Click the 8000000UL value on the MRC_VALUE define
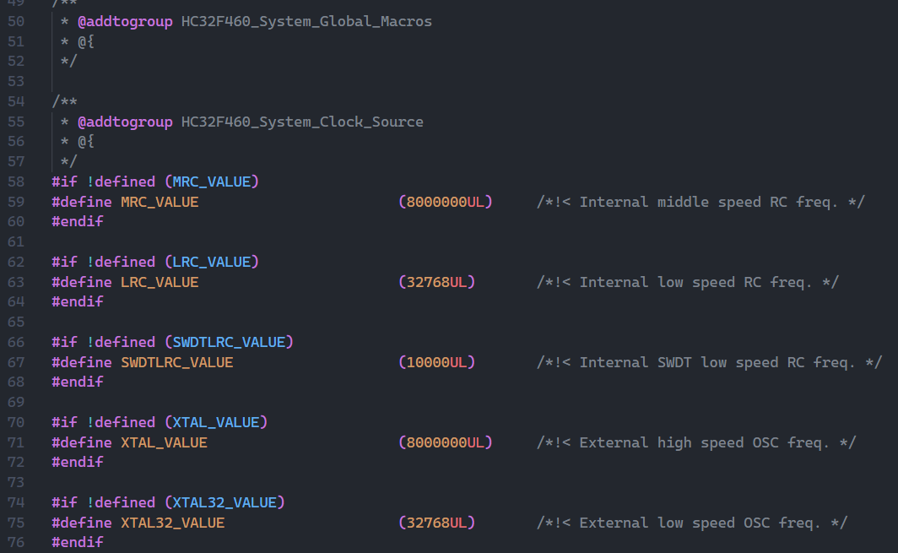The height and width of the screenshot is (553, 898). tap(445, 202)
